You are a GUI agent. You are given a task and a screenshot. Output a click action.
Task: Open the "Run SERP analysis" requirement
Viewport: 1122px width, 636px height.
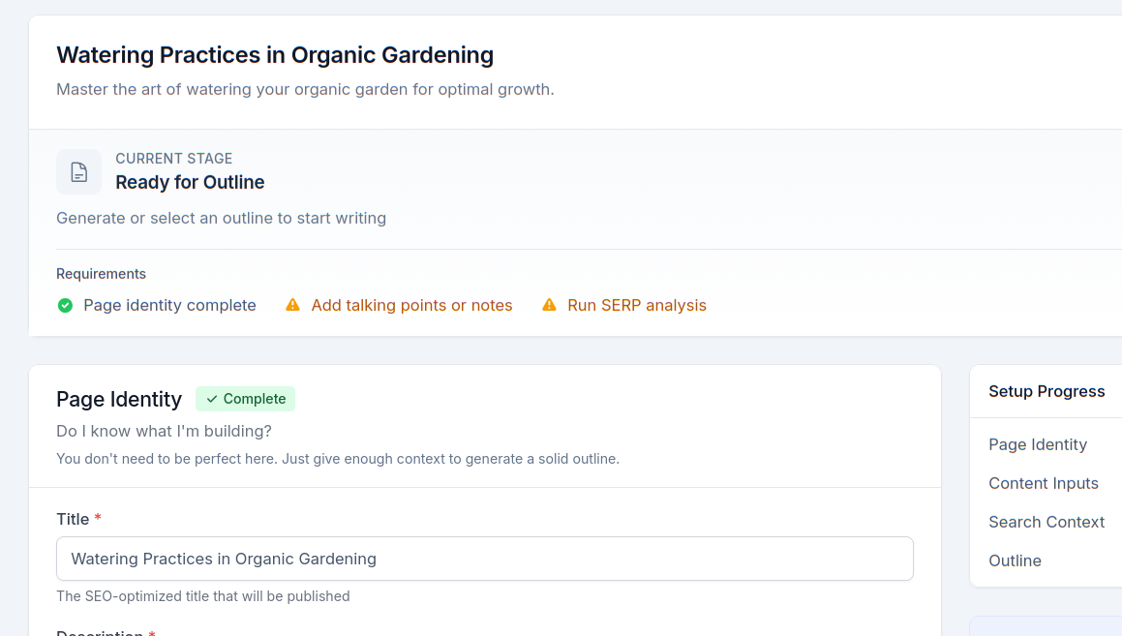637,305
